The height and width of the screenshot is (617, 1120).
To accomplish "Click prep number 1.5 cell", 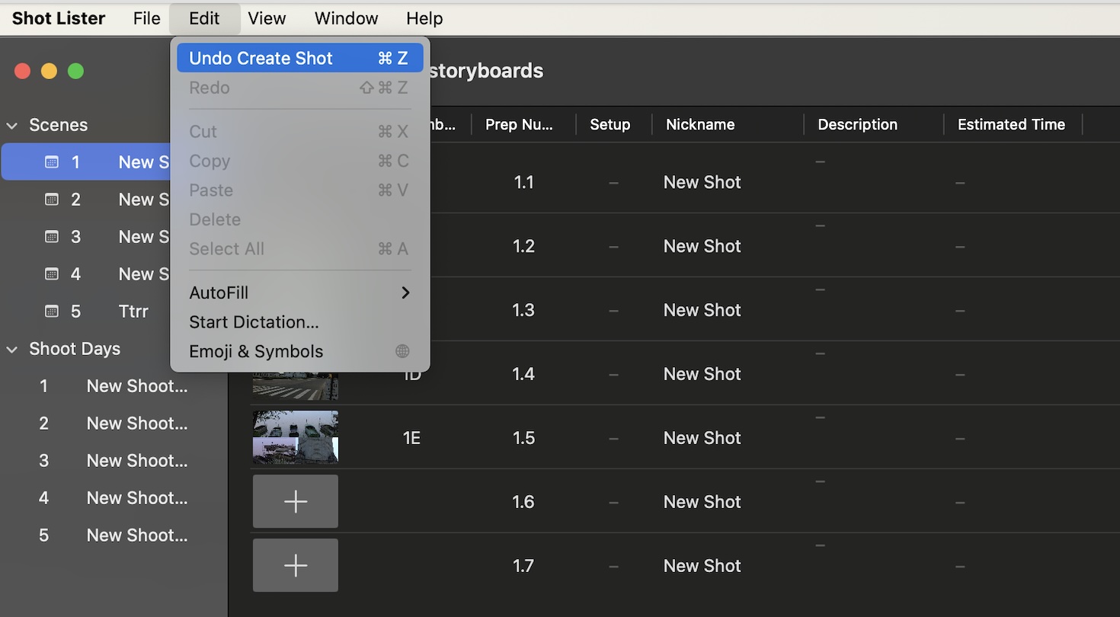I will pos(523,438).
